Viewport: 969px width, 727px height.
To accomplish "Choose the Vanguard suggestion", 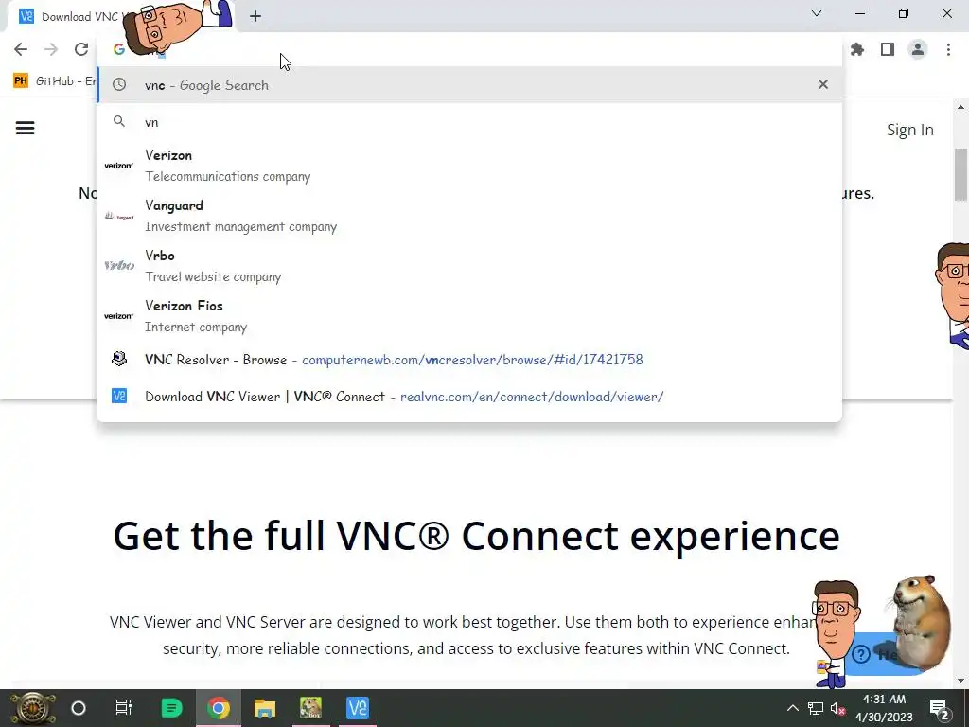I will click(x=469, y=216).
